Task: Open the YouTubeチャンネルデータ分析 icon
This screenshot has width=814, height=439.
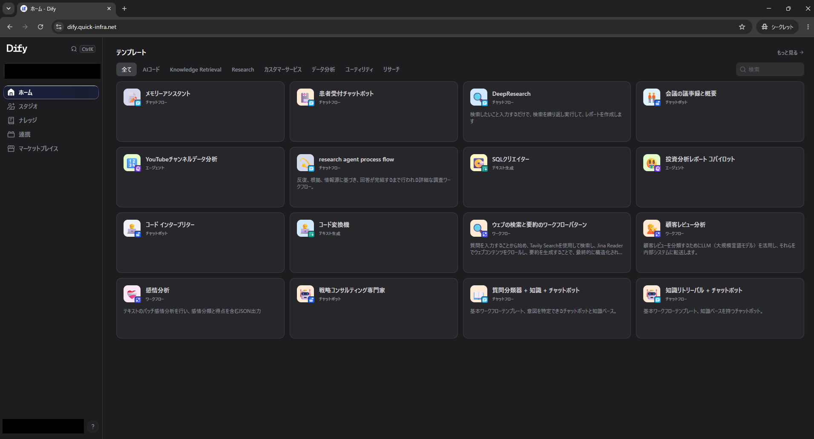Action: 132,163
